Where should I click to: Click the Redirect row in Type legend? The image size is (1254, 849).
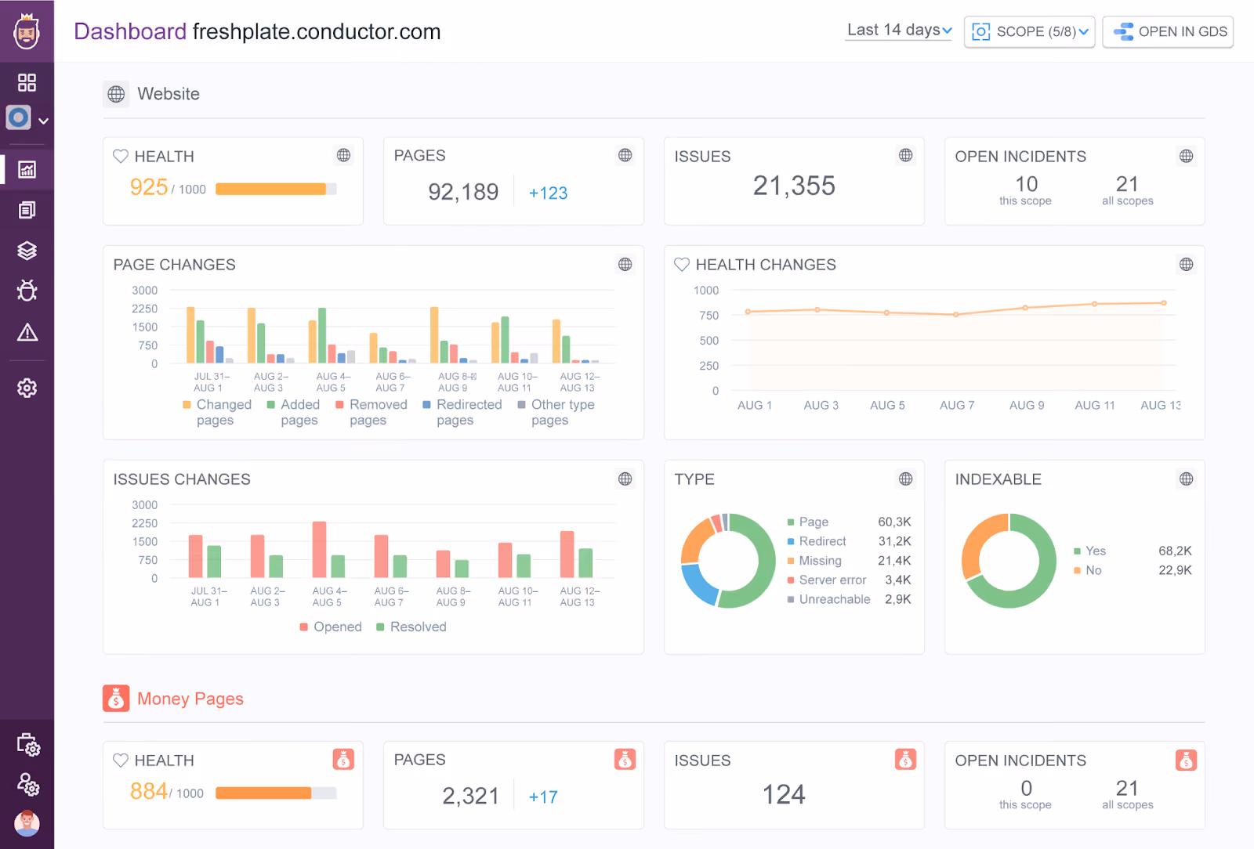pyautogui.click(x=850, y=541)
